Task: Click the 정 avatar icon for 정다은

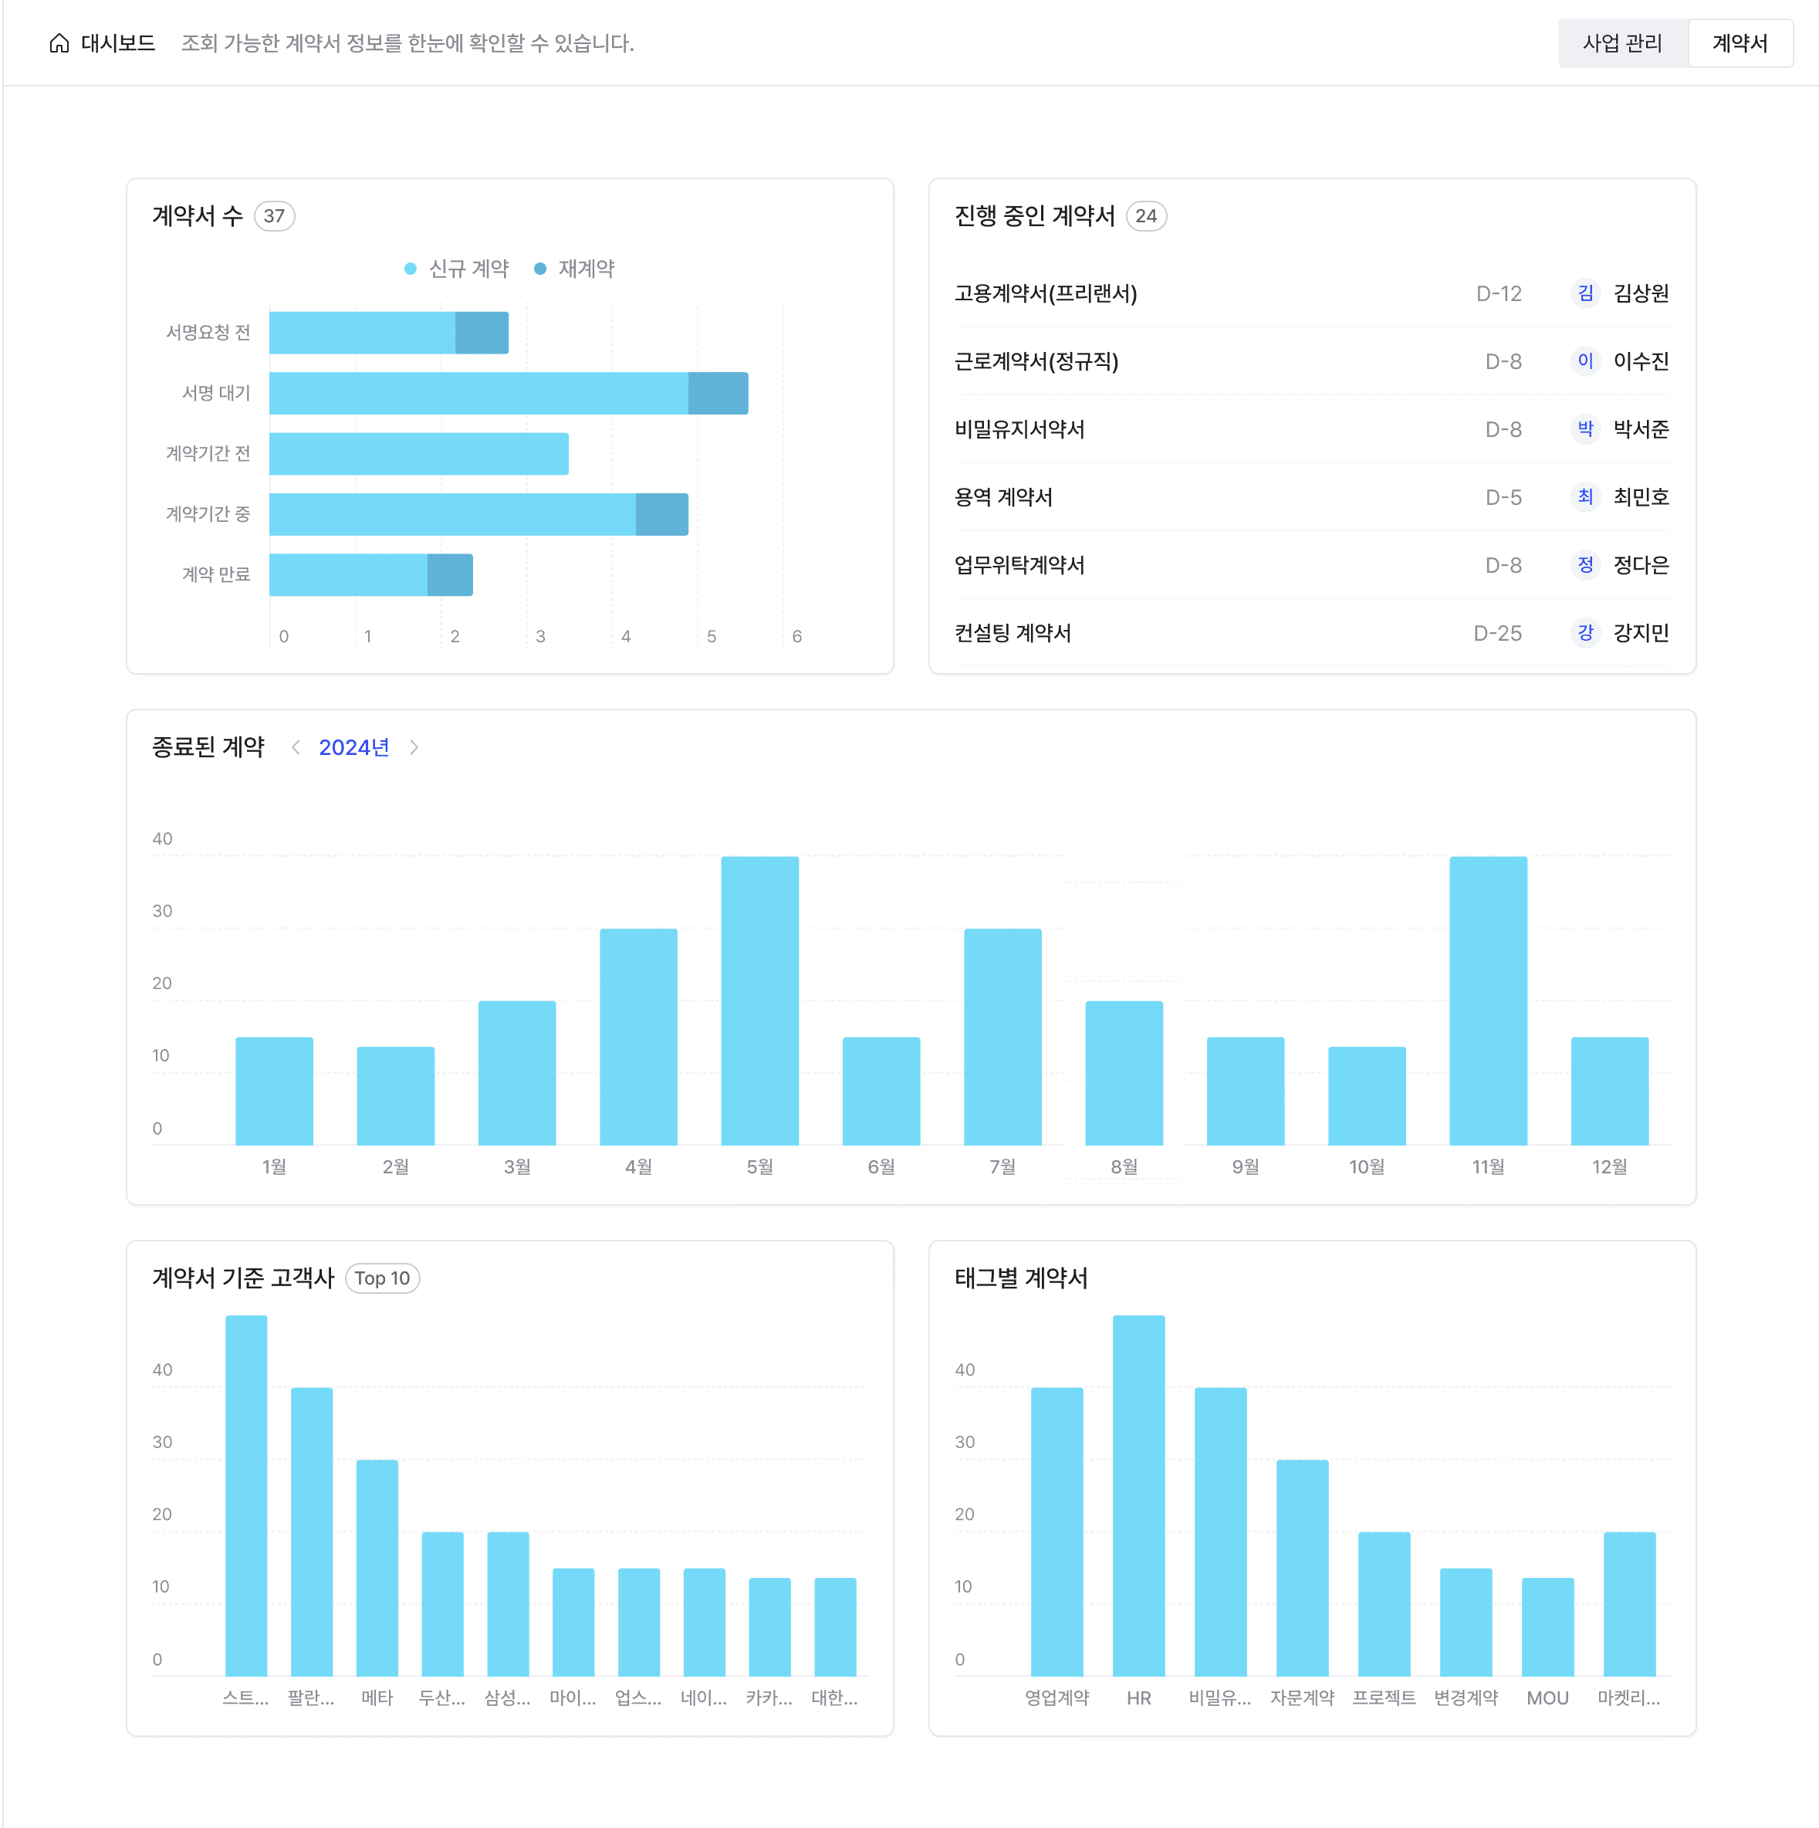Action: pyautogui.click(x=1585, y=566)
